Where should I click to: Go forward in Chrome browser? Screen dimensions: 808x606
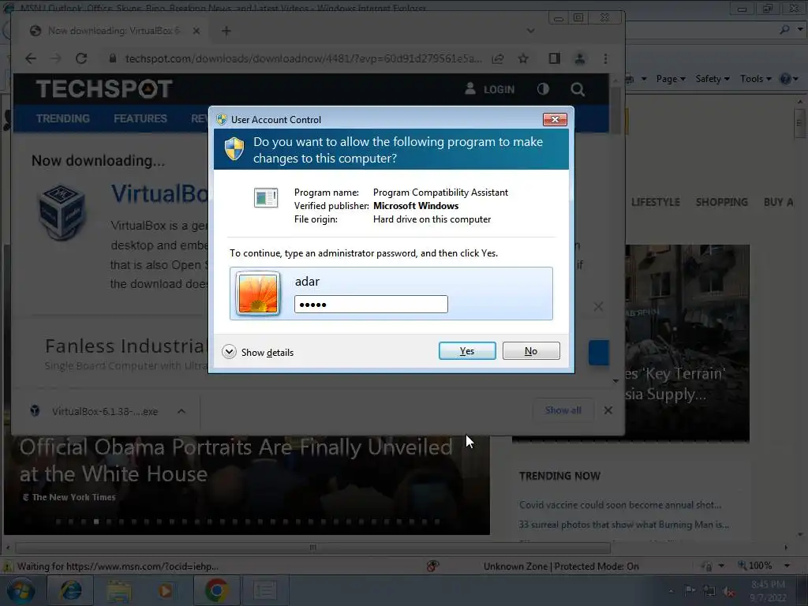coord(56,58)
